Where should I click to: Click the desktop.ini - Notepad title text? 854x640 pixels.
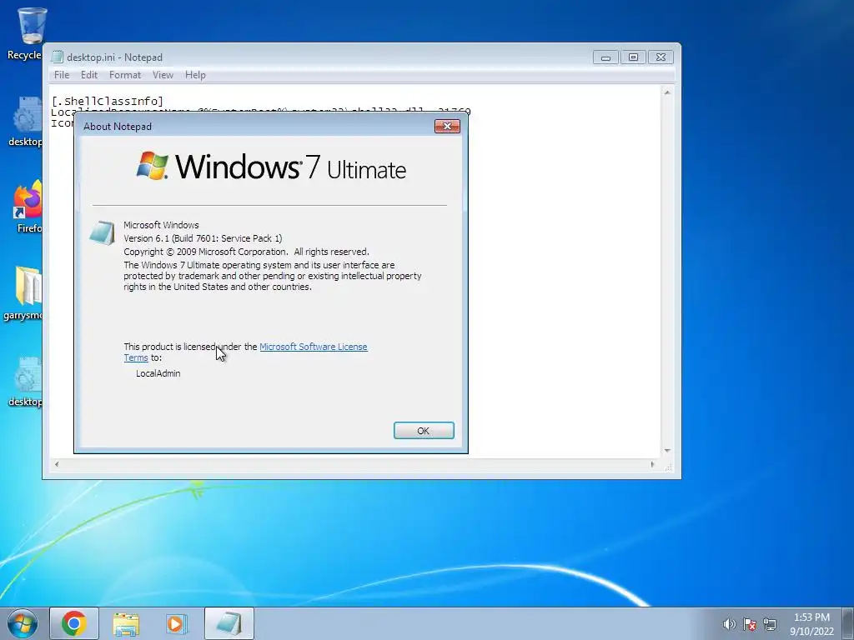(114, 57)
